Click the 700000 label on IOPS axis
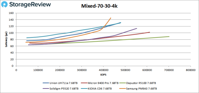Viewport: 199px width, 93px height. (x=169, y=70)
